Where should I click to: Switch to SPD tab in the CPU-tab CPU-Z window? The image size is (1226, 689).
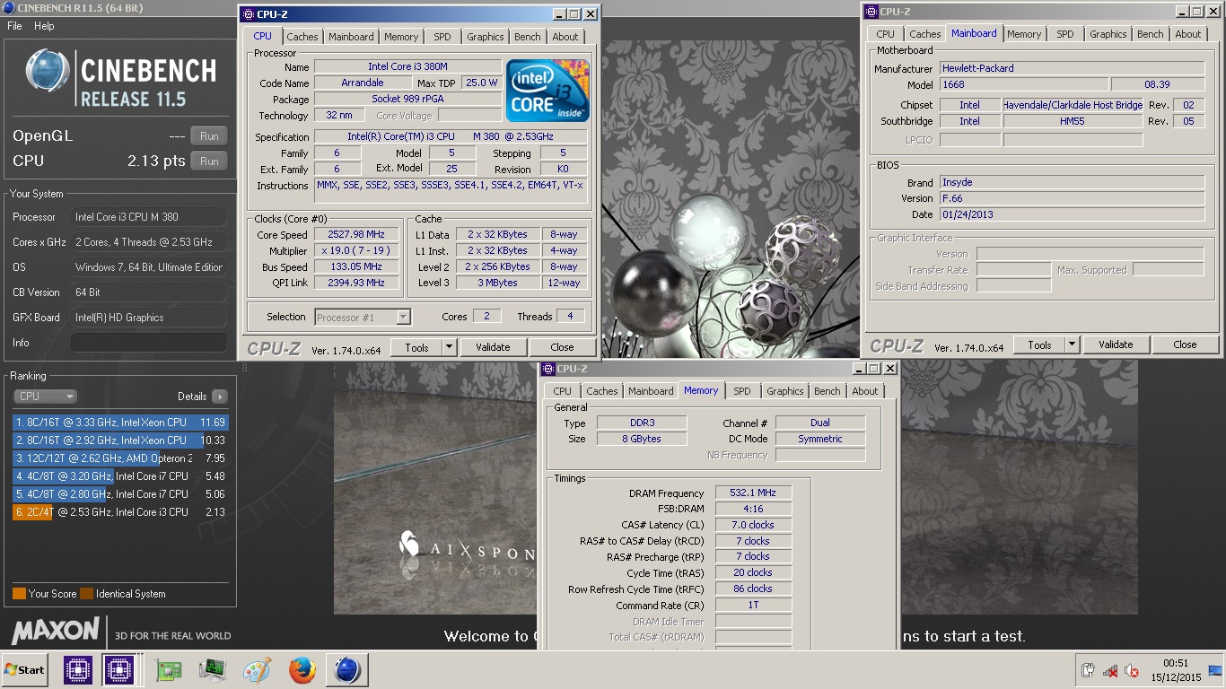(x=442, y=37)
